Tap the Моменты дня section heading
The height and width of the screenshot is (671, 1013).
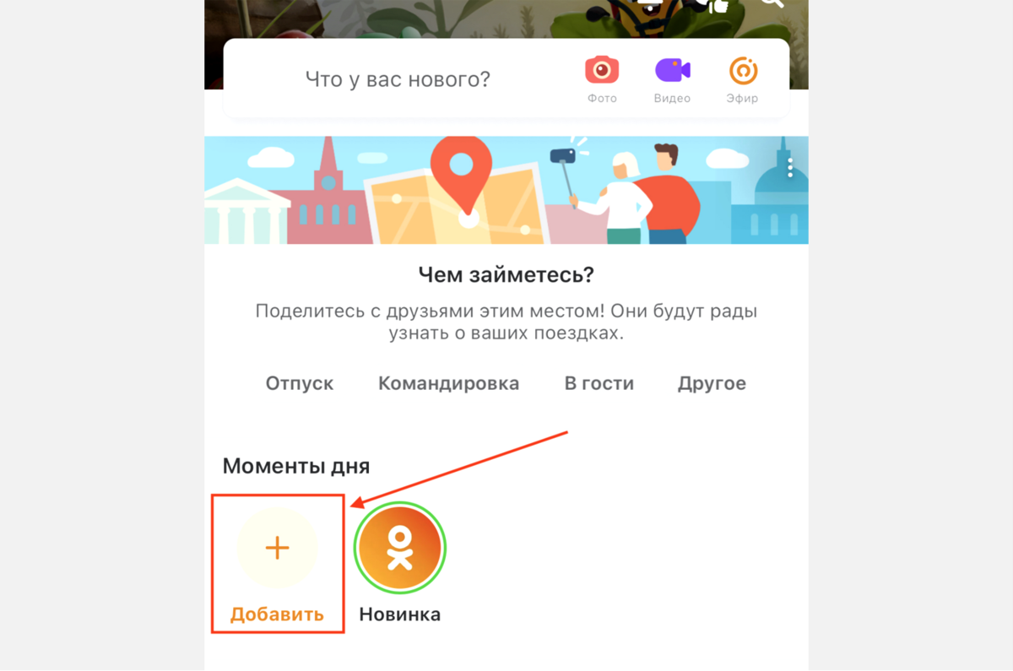click(296, 465)
